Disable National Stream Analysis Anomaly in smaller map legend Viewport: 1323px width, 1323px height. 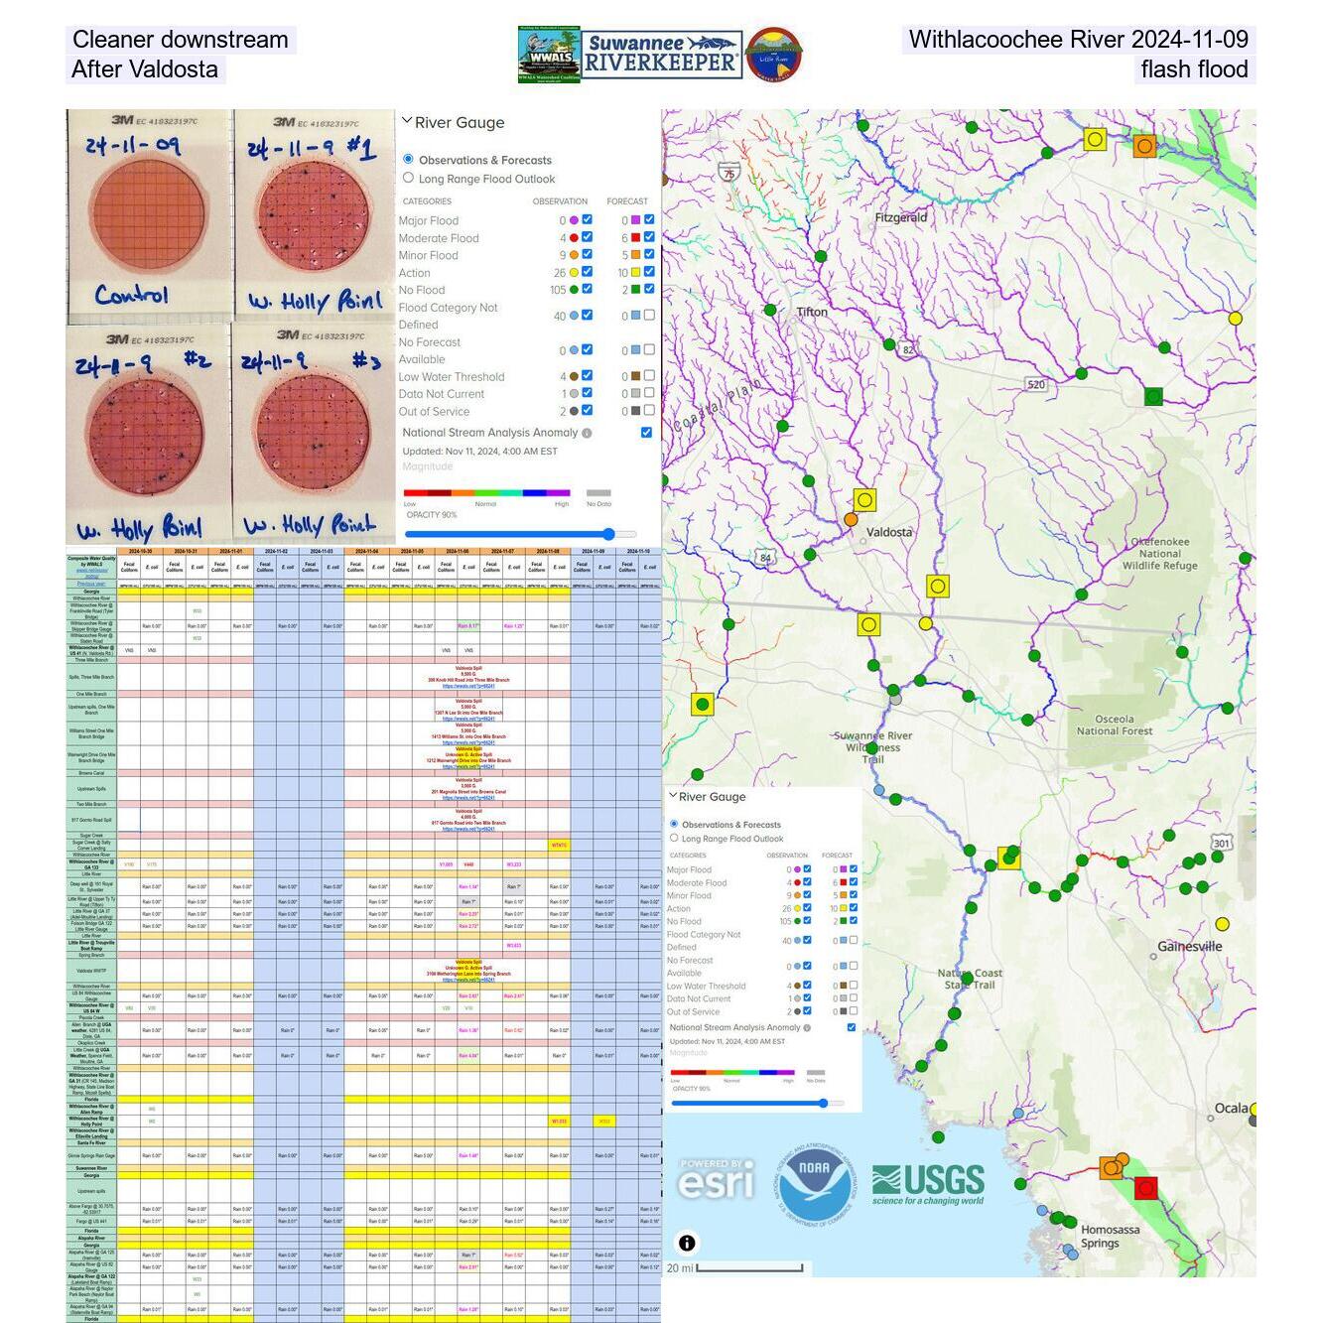pyautogui.click(x=852, y=1027)
